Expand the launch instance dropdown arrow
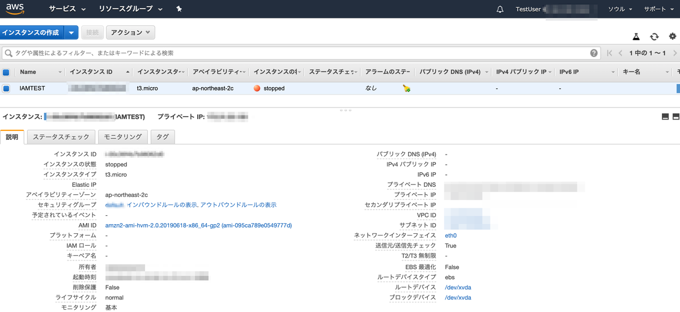Image resolution: width=680 pixels, height=312 pixels. [71, 33]
